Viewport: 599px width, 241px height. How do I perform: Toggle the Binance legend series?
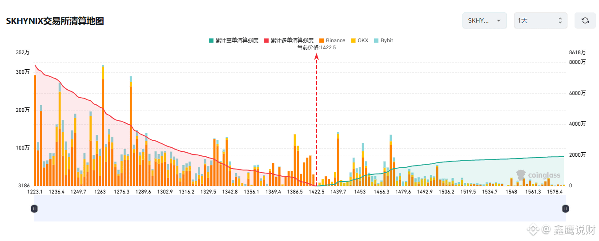332,40
